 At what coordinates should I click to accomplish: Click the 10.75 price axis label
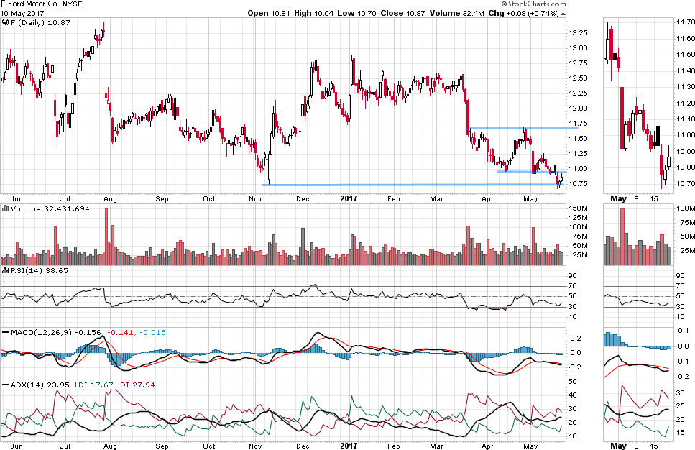pyautogui.click(x=578, y=183)
